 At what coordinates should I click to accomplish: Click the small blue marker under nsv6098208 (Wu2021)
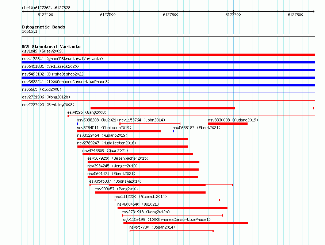coord(77,124)
